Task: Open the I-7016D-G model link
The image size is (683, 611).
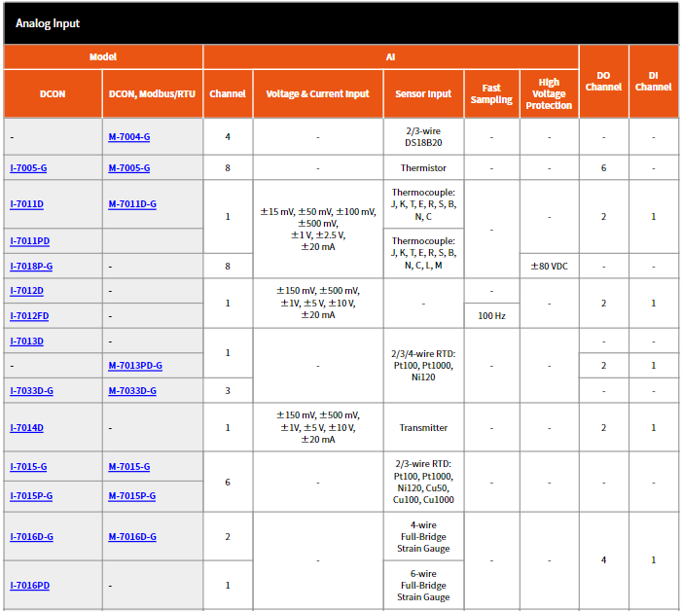Action: click(31, 537)
